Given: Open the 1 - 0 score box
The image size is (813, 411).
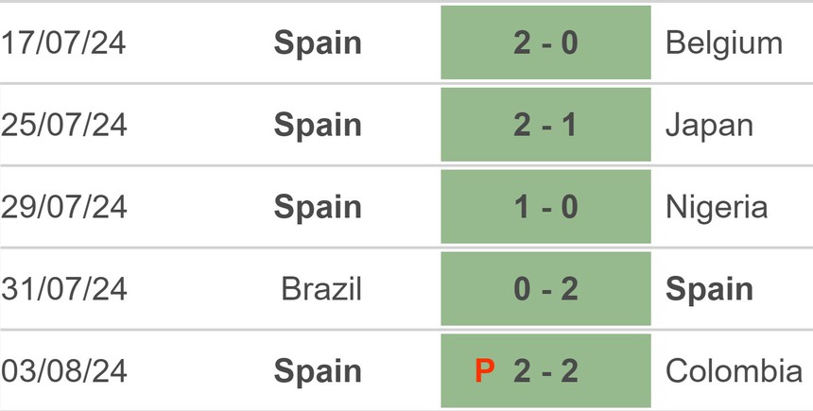Looking at the screenshot, I should (x=545, y=207).
